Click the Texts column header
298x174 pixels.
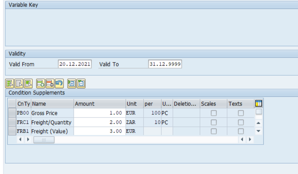click(x=241, y=104)
